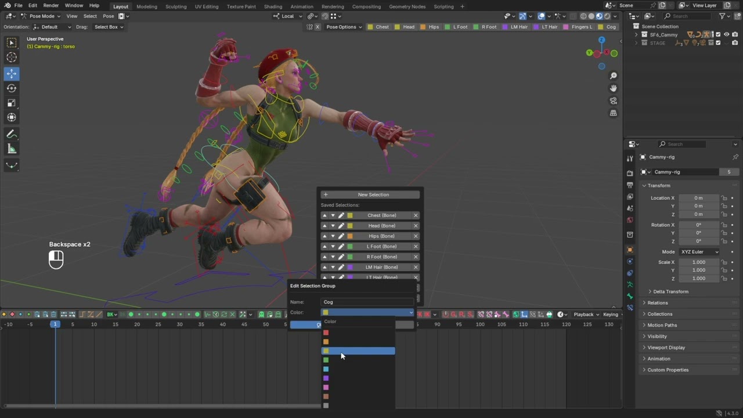Click the pan hand viewport icon
743x418 pixels.
pyautogui.click(x=613, y=88)
